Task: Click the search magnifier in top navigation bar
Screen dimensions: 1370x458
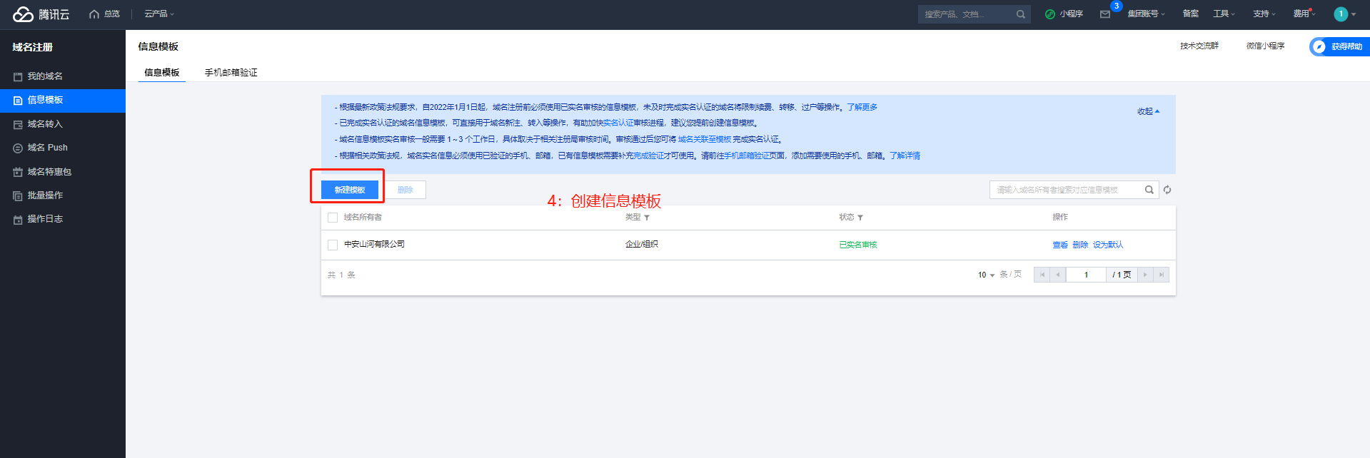Action: (1020, 14)
